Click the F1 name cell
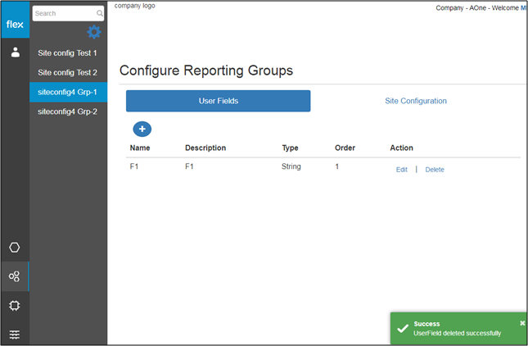The width and height of the screenshot is (528, 346). point(134,166)
